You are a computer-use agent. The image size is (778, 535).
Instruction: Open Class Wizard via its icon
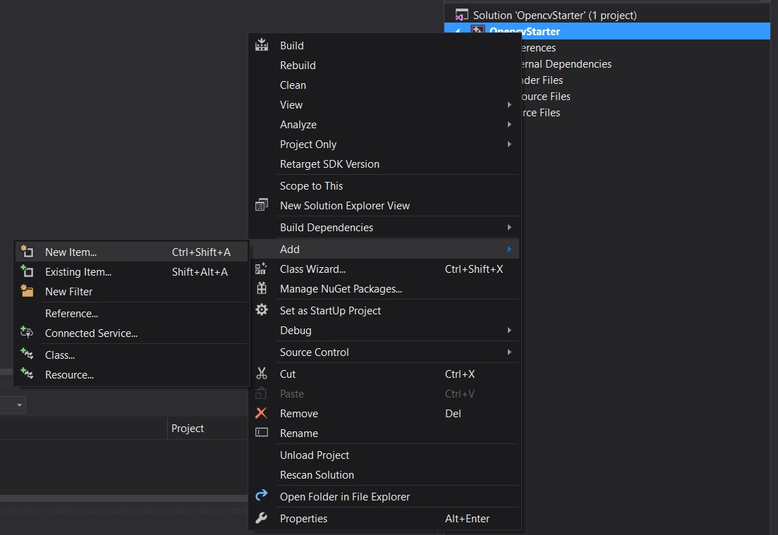pos(262,269)
